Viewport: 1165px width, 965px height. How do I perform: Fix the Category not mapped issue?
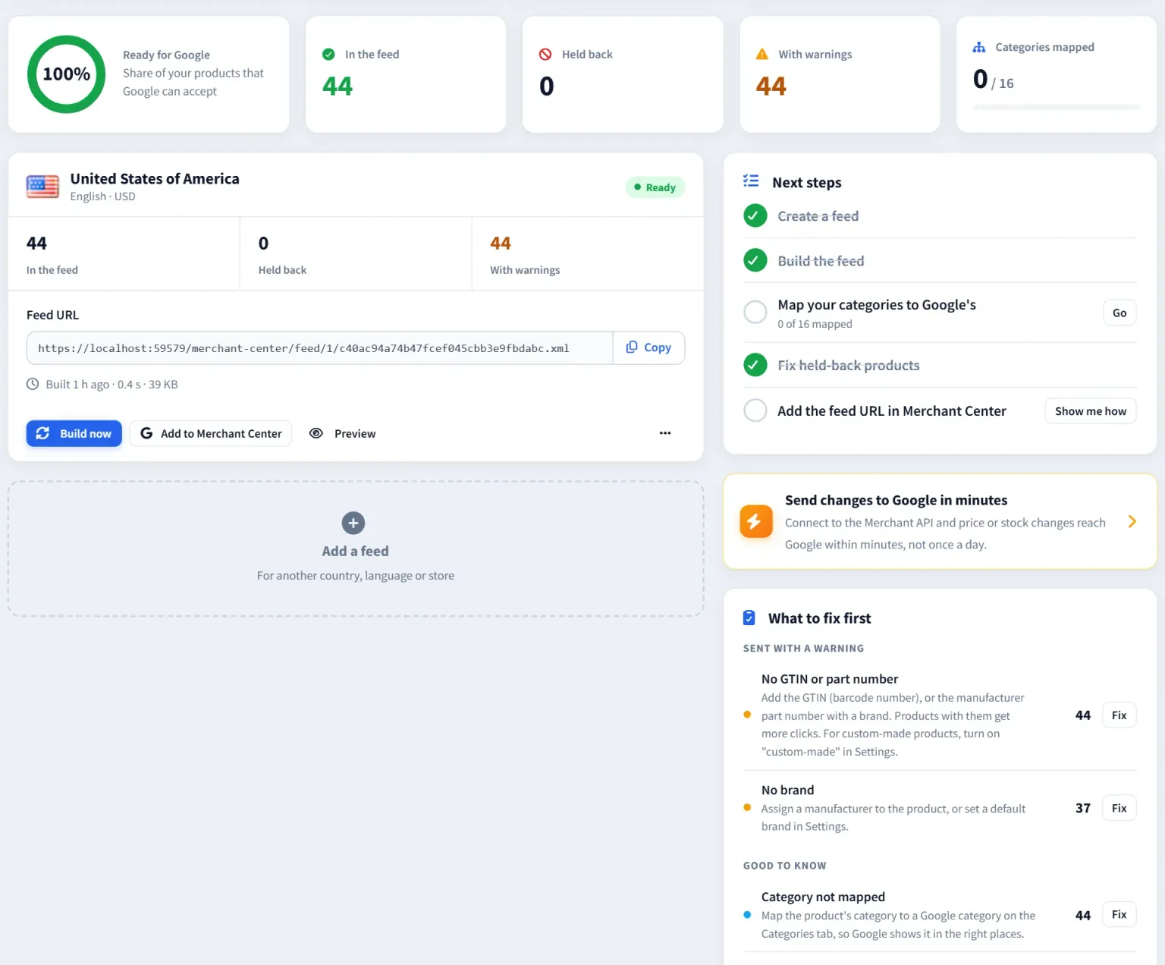pyautogui.click(x=1119, y=915)
